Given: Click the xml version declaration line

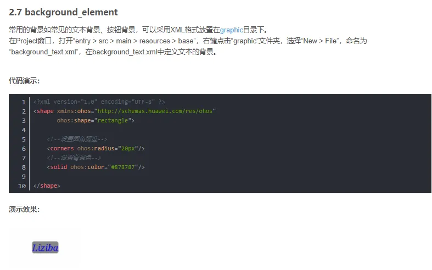Looking at the screenshot, I should point(99,102).
